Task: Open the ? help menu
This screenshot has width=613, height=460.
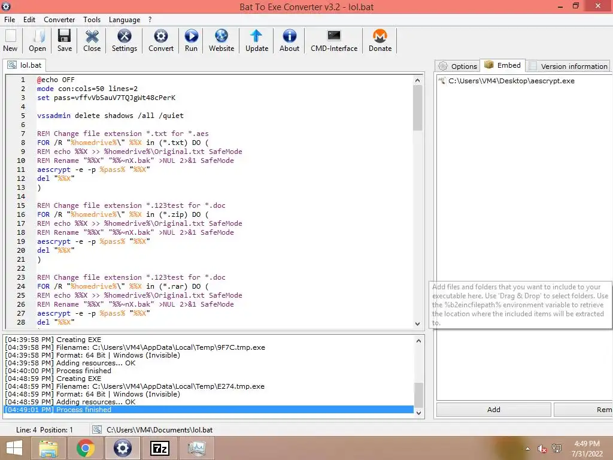Action: 150,20
